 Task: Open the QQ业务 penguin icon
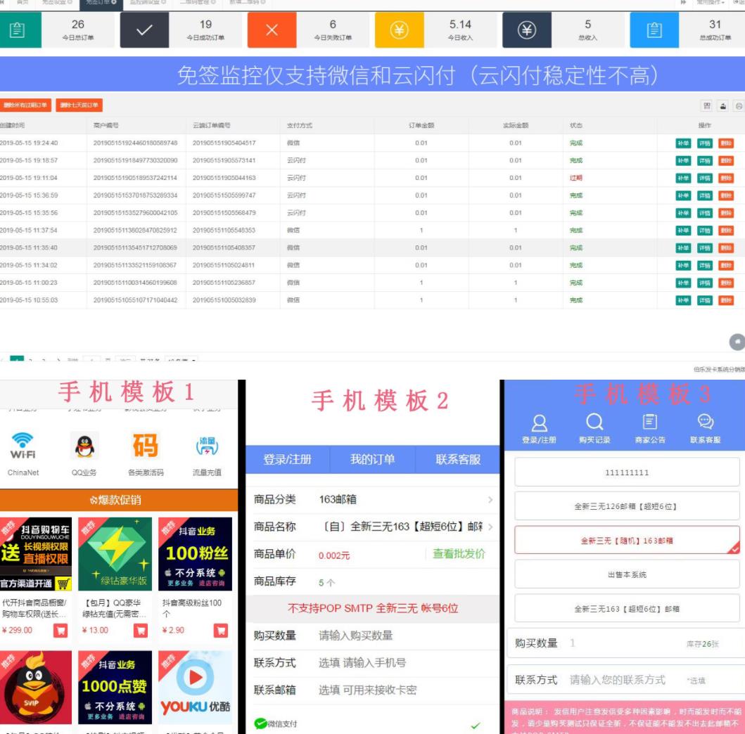84,446
